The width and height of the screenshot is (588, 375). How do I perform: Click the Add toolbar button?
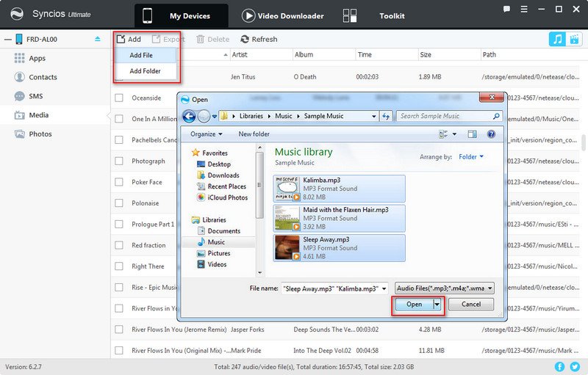coord(129,39)
